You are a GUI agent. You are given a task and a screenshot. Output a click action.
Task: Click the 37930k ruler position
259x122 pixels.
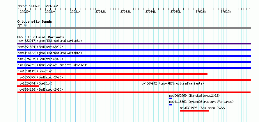pos(50,12)
